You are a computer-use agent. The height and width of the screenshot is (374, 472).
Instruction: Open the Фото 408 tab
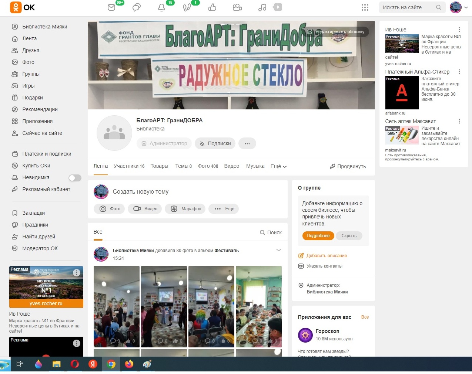[208, 166]
